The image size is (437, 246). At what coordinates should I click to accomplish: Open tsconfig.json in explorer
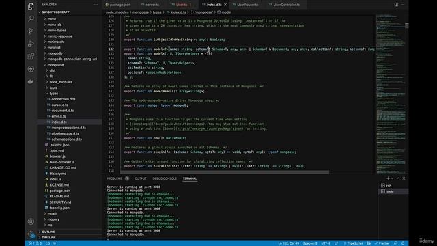coord(59,208)
